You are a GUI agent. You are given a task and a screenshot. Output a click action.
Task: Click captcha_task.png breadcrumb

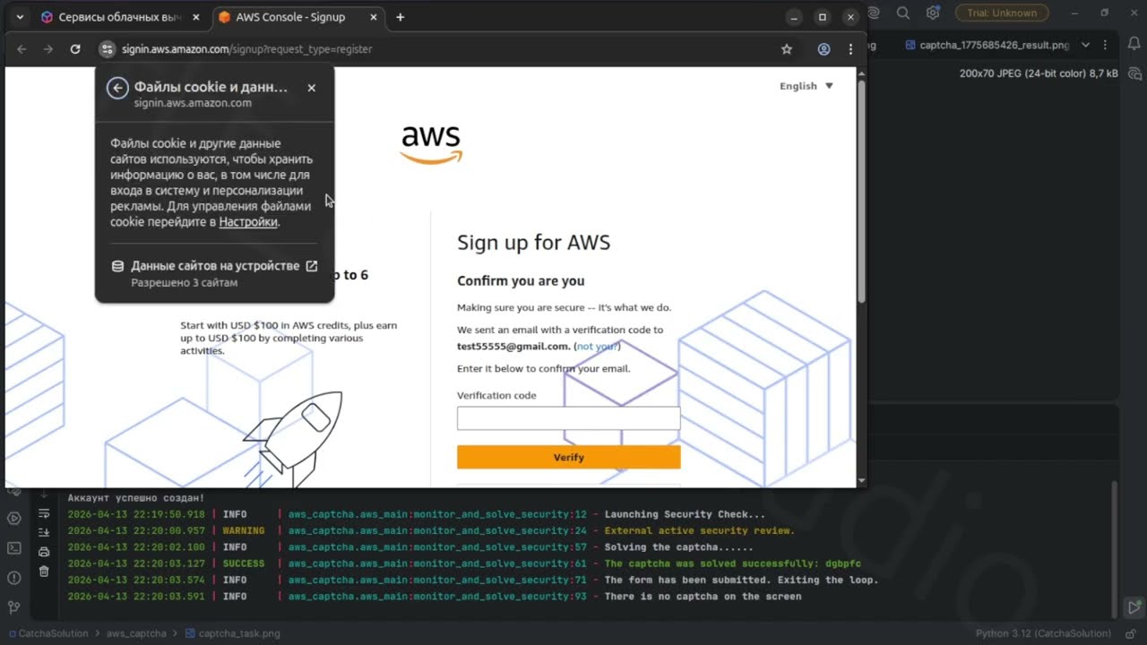pos(232,633)
